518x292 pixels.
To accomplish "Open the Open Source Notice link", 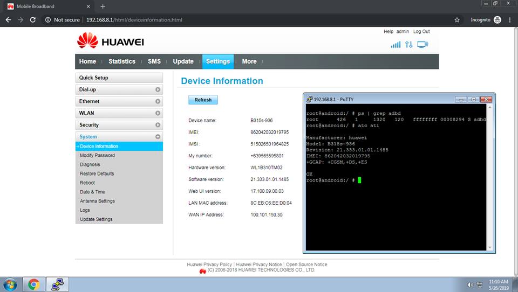I will [306, 265].
